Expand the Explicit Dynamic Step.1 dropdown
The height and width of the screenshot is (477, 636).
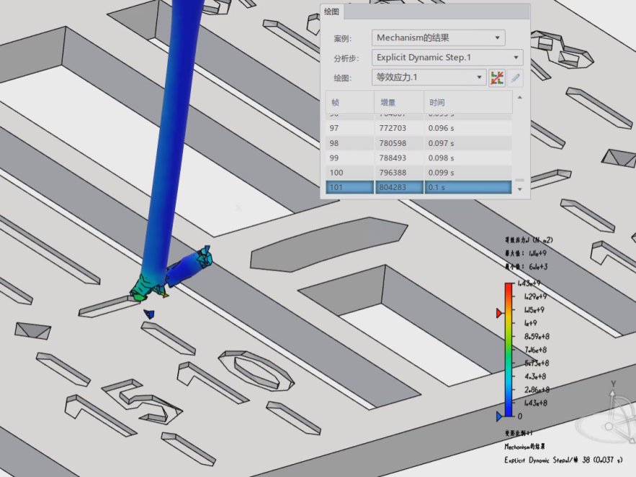coord(447,58)
